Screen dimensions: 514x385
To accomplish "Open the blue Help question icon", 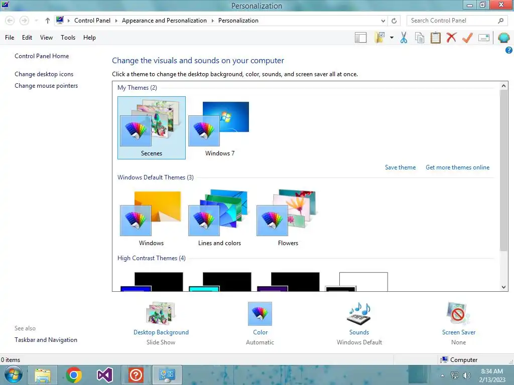I will click(x=509, y=50).
